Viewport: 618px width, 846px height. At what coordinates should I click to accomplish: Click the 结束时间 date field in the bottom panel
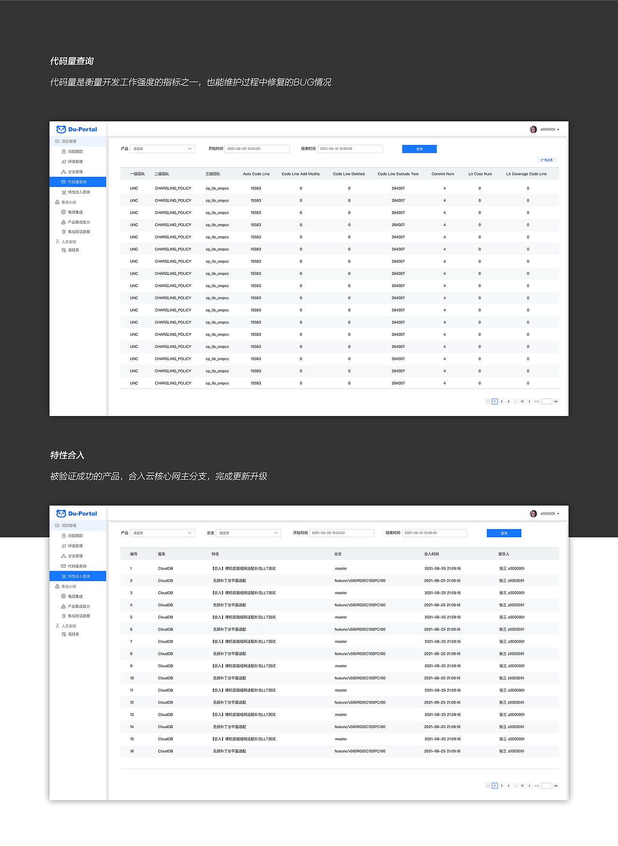(x=435, y=533)
